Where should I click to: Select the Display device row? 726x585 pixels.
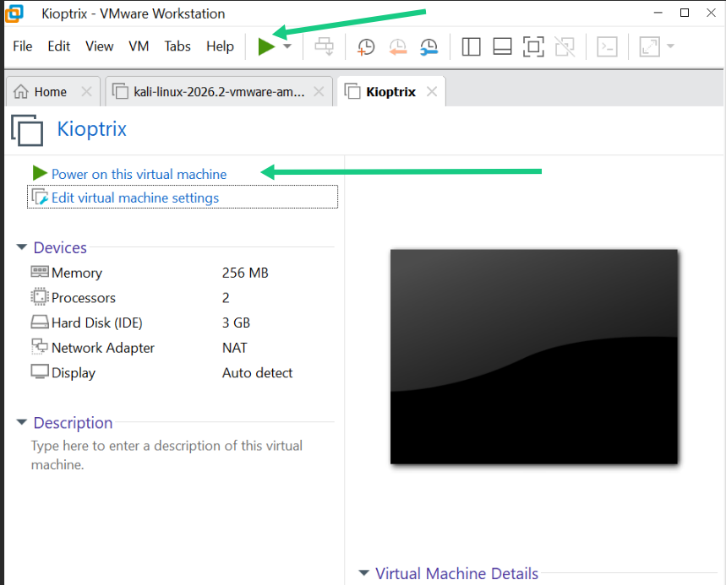[161, 372]
